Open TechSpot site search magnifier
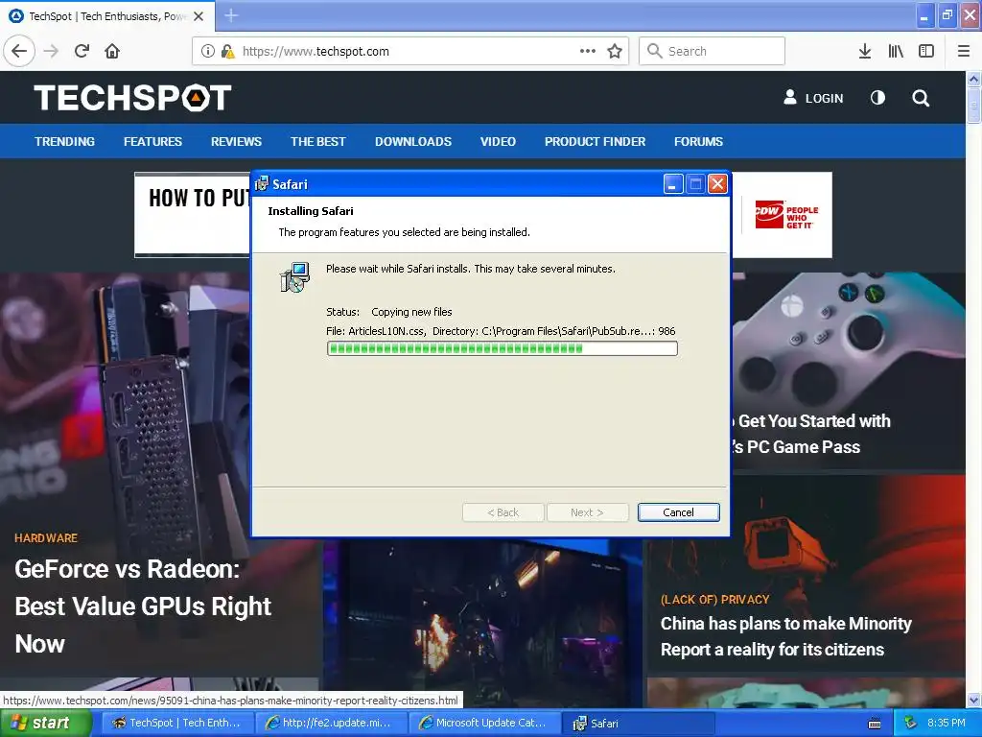The image size is (982, 737). tap(921, 98)
